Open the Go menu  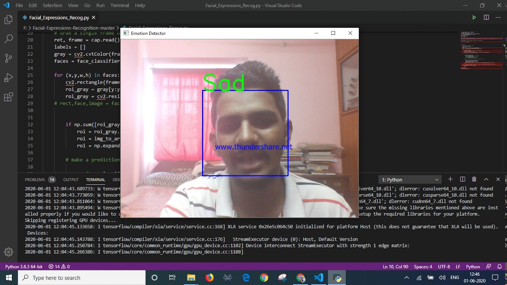pyautogui.click(x=87, y=6)
